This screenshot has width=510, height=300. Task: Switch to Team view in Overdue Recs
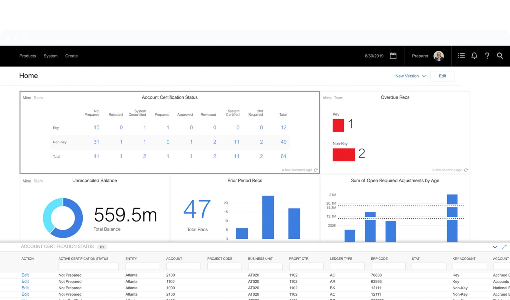tap(339, 98)
